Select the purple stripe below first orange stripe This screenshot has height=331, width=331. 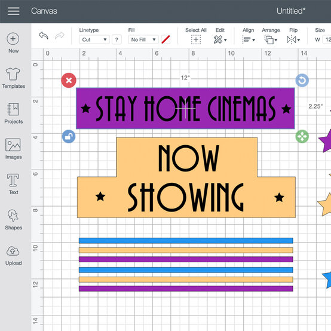click(186, 259)
